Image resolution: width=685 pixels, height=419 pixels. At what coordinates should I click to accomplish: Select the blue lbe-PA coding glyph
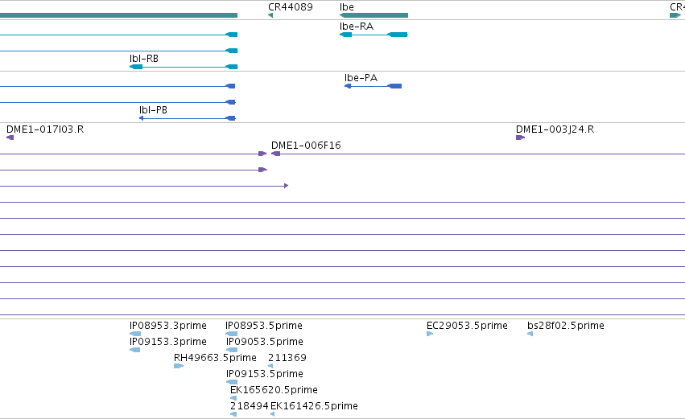coord(373,86)
